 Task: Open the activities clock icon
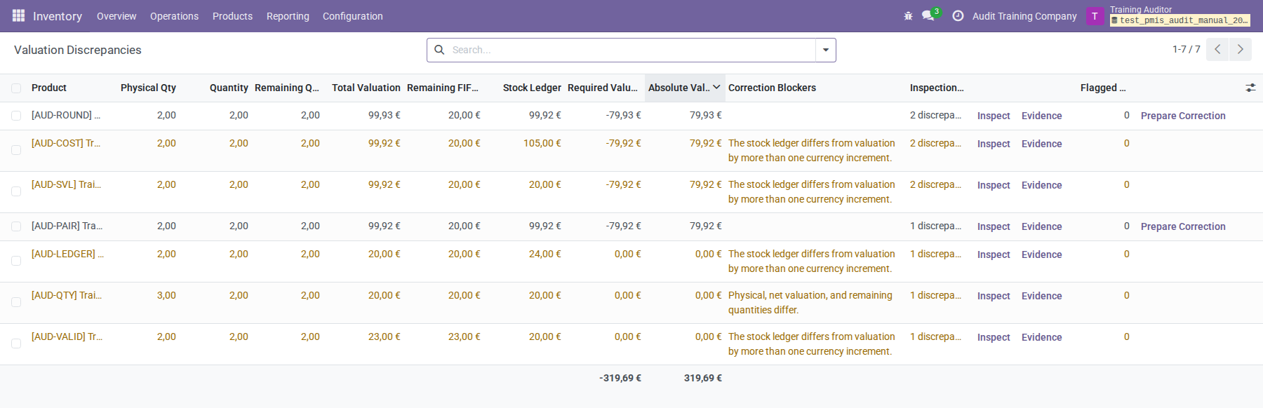coord(958,15)
